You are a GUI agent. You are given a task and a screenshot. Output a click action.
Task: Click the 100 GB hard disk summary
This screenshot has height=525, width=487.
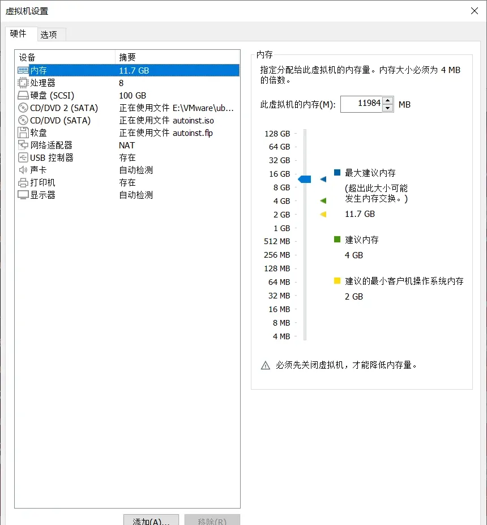pos(133,95)
